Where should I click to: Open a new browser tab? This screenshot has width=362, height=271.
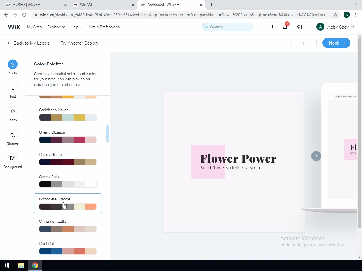[x=212, y=5]
